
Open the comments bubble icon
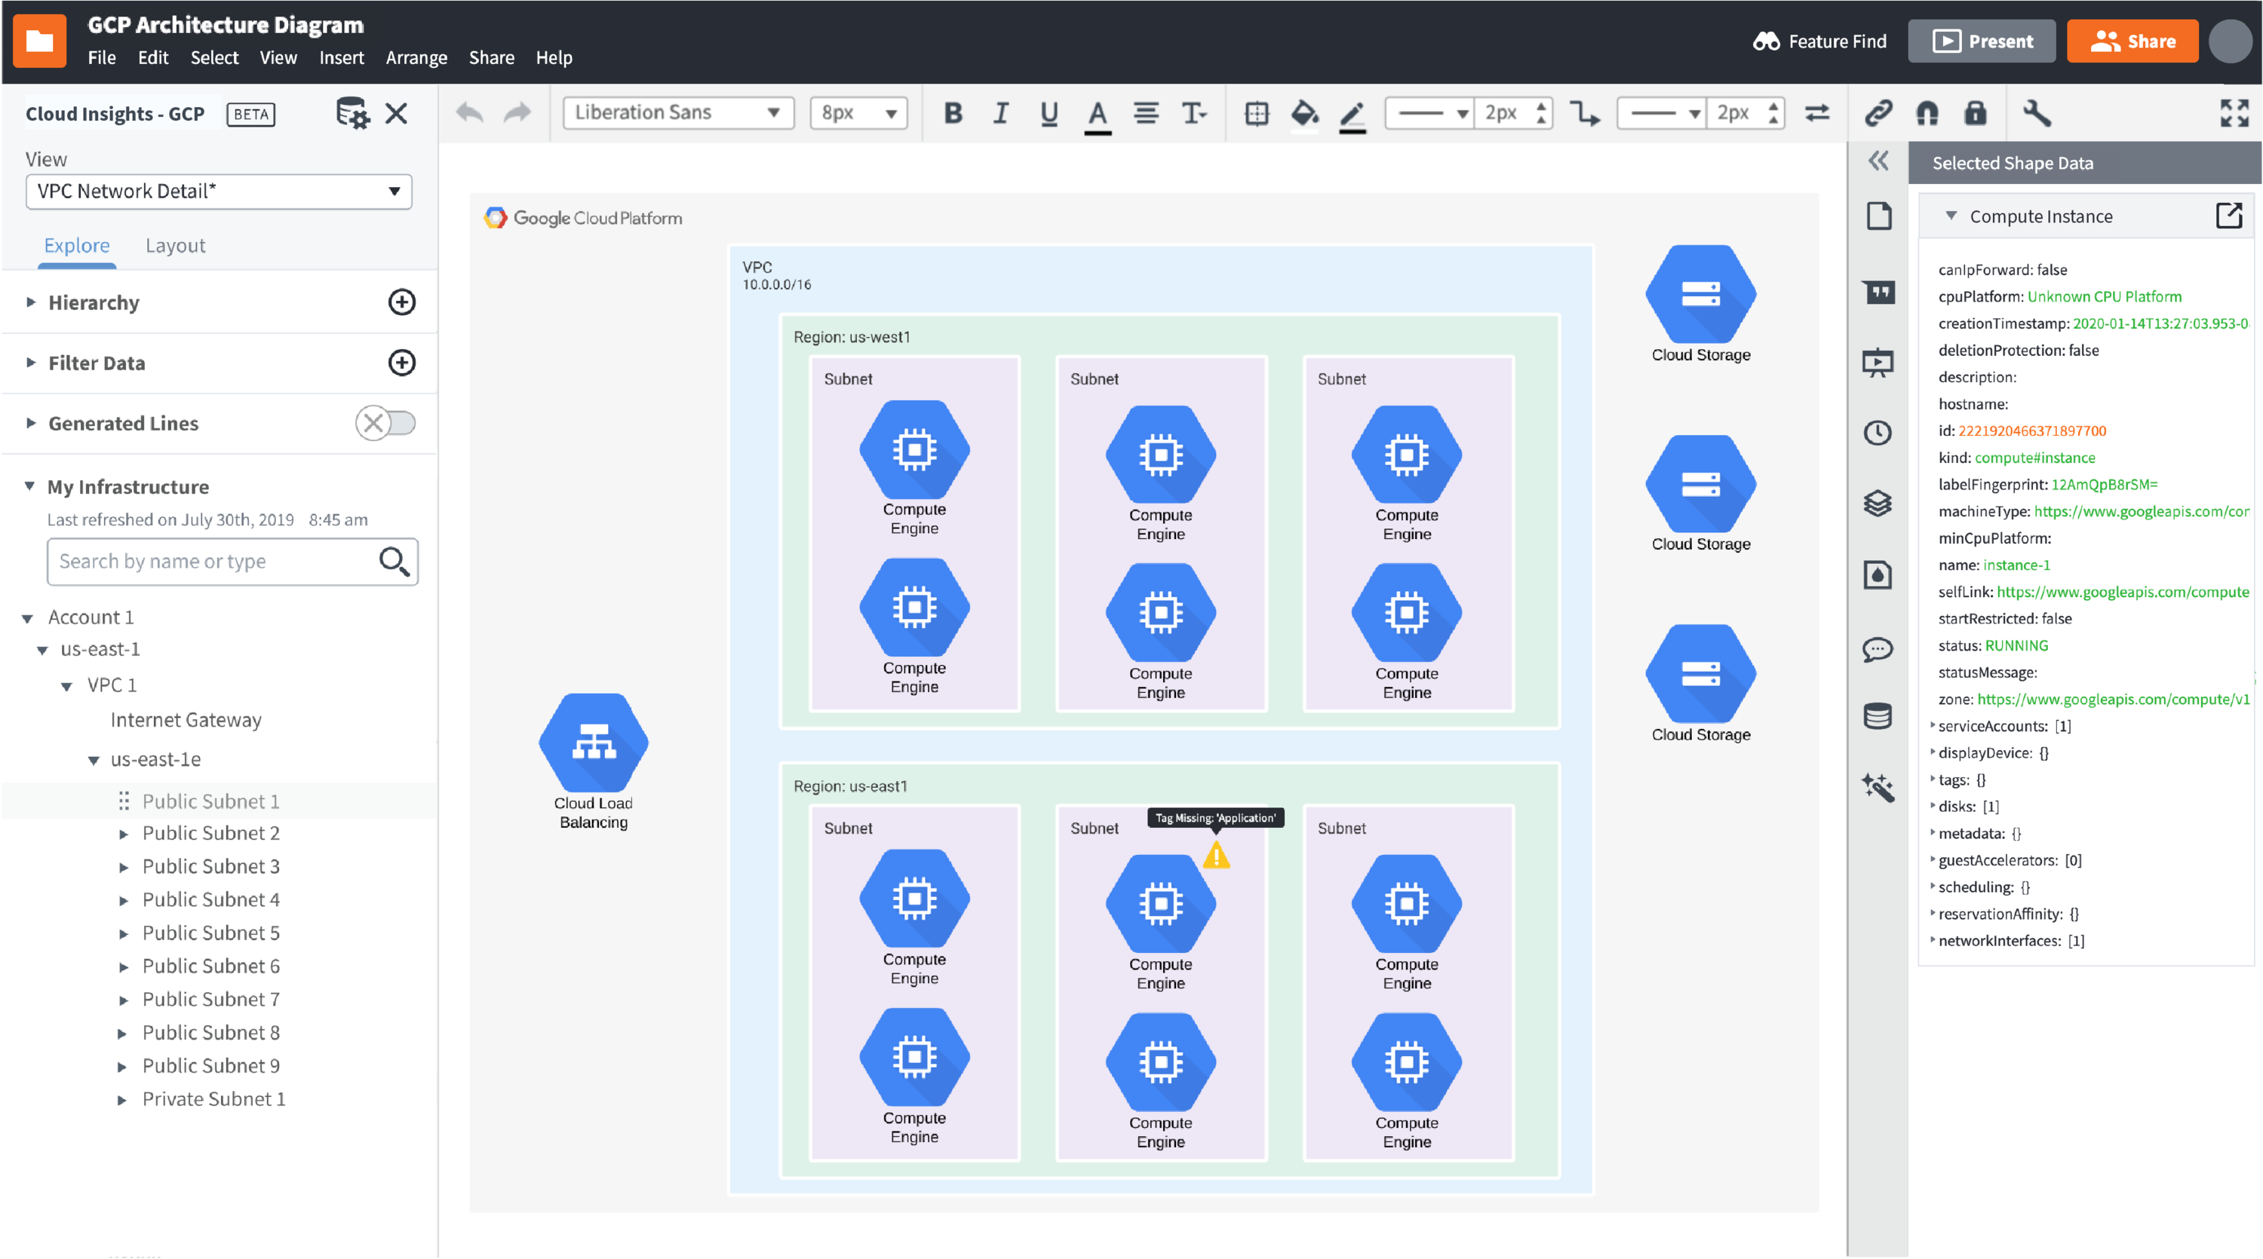point(1878,650)
